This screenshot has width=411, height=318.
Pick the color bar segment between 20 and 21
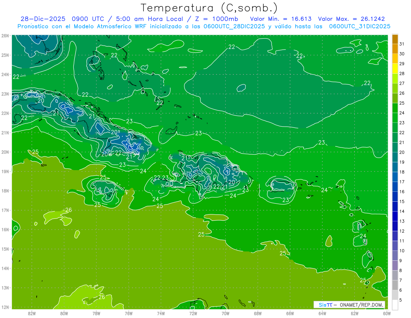pyautogui.click(x=395, y=148)
